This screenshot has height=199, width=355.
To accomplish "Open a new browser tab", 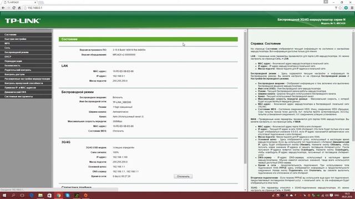I will tap(41, 2).
